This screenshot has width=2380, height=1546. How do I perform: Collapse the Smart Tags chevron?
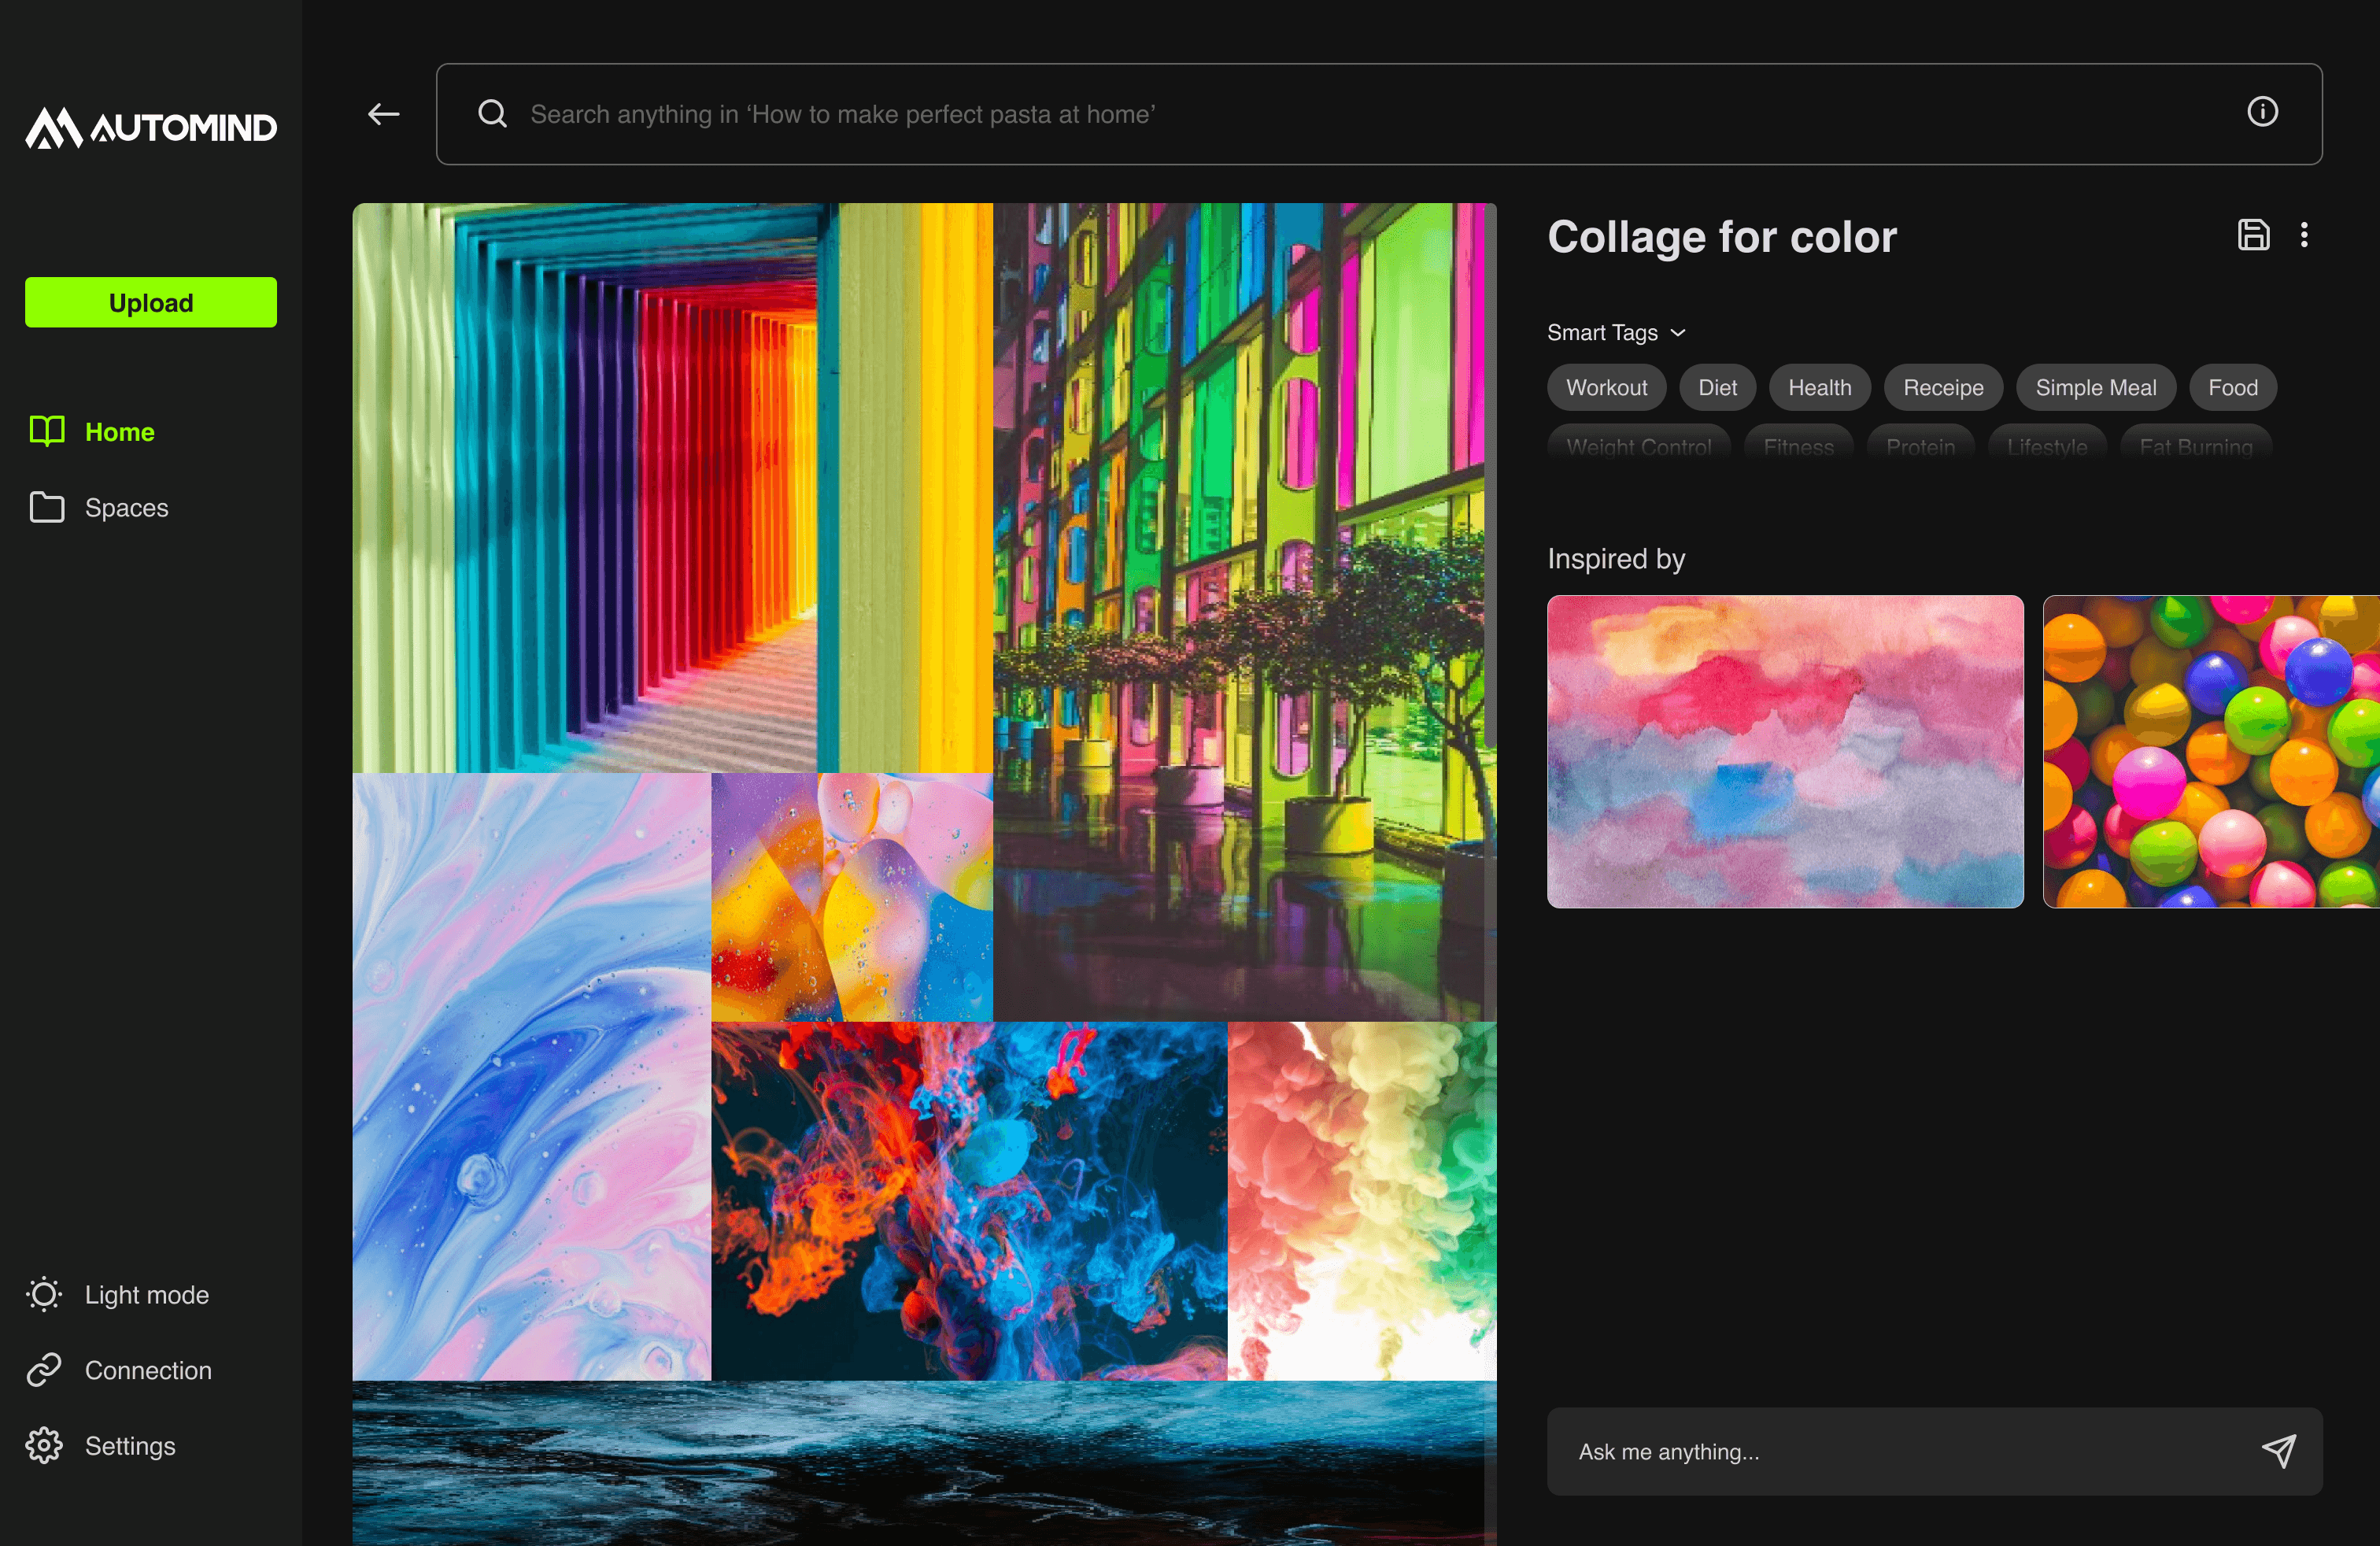1678,333
